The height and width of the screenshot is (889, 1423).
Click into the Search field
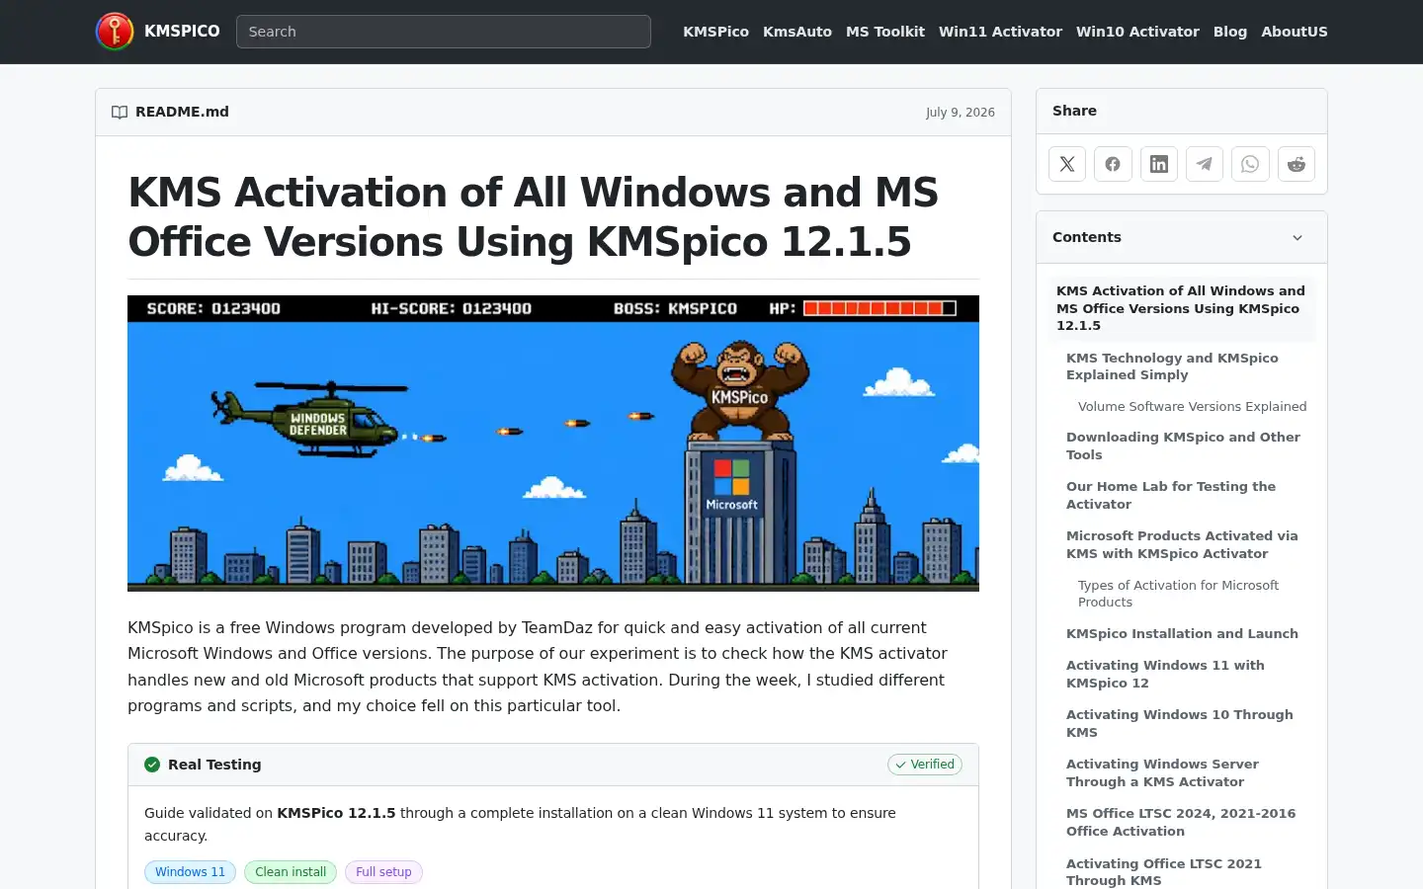coord(444,32)
